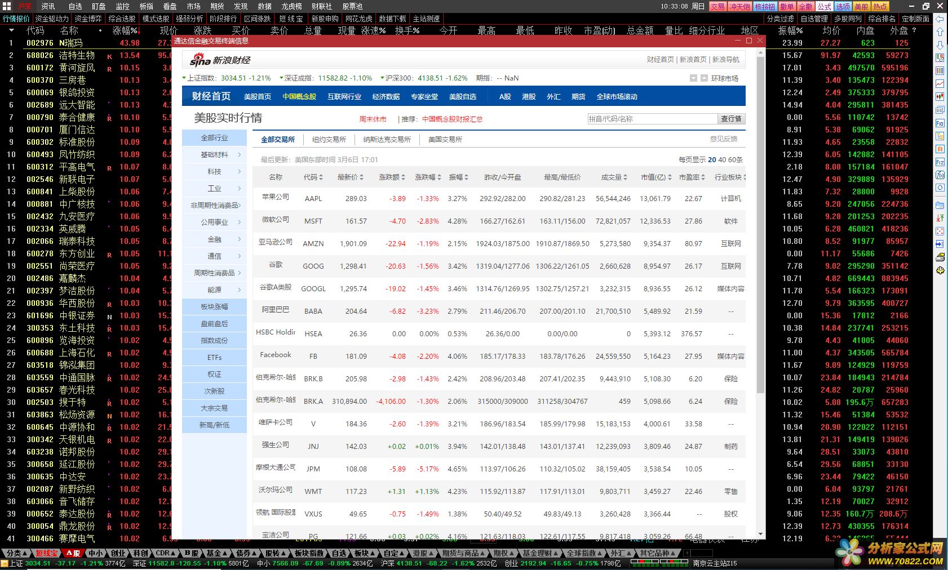
Task: Sort by 代码 column arrows
Action: click(321, 177)
